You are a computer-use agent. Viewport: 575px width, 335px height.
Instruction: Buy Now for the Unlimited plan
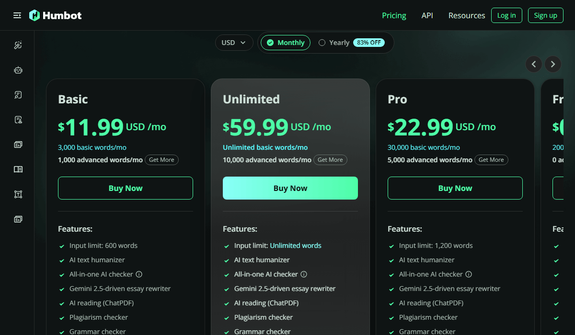pyautogui.click(x=290, y=188)
